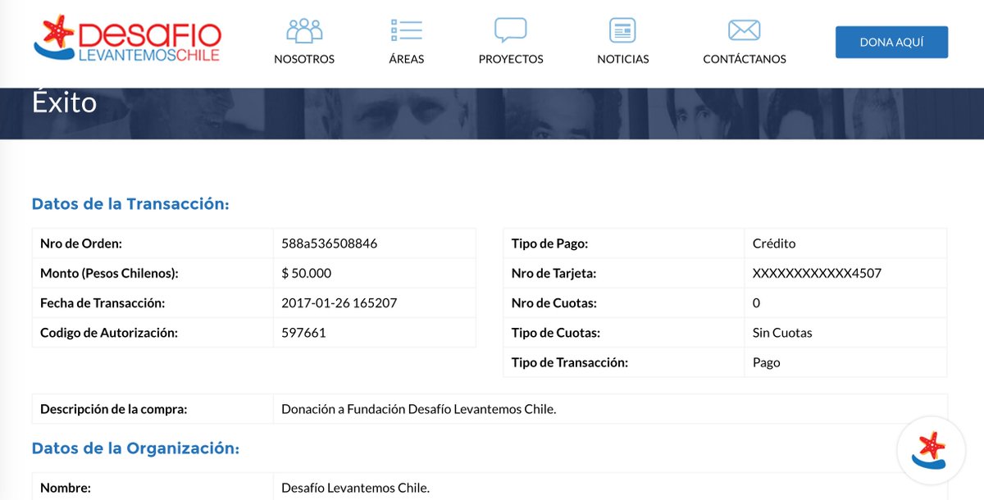Open the ÁREAS menu label
The image size is (984, 500).
407,59
